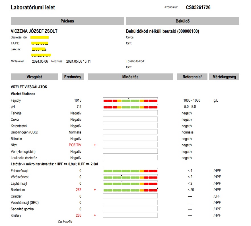
Task: Click the report ID CS05261726
Action: pos(198,8)
